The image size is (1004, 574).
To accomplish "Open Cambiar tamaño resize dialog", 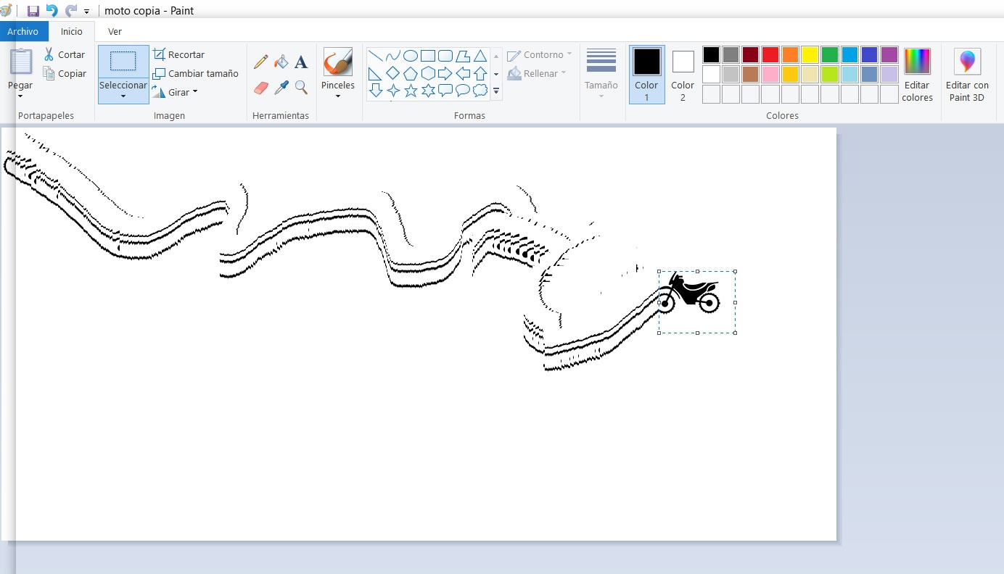I will point(195,73).
